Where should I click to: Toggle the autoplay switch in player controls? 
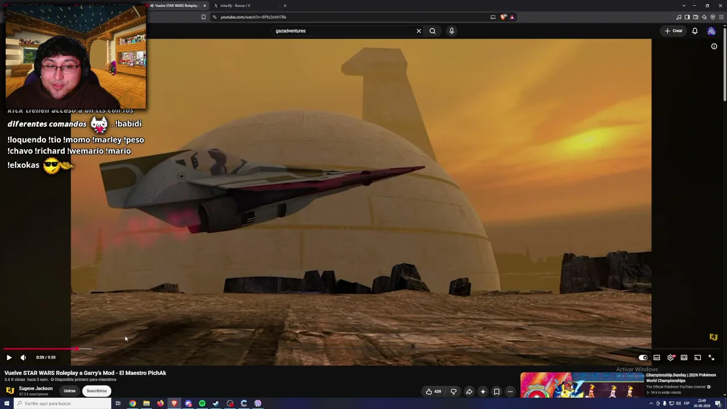tap(643, 357)
